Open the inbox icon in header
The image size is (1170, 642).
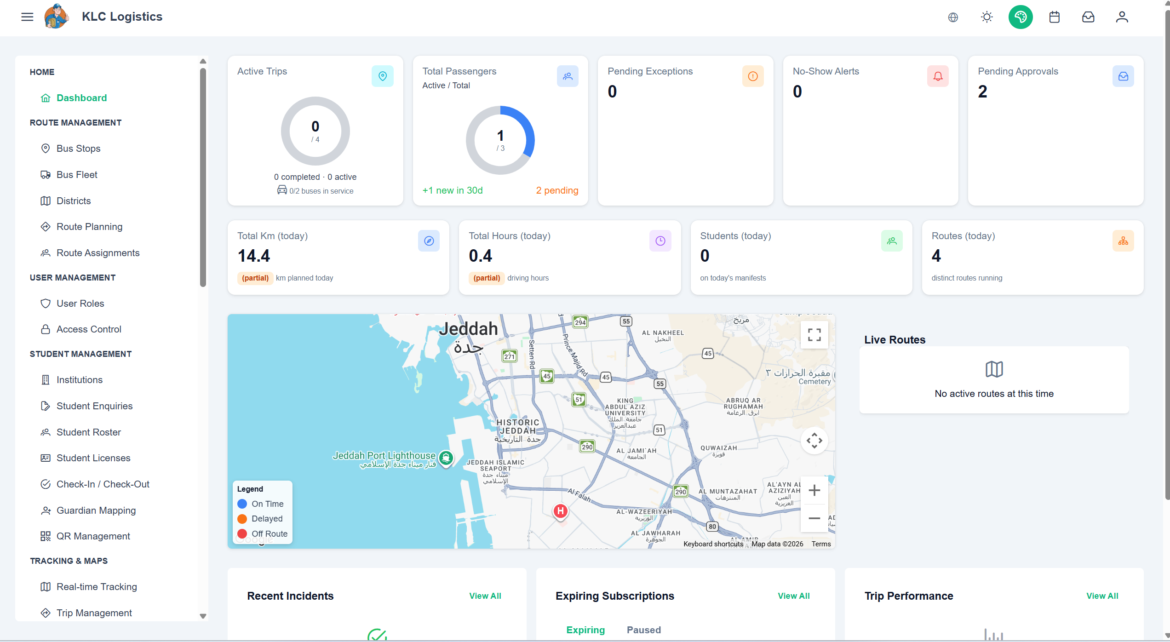pyautogui.click(x=1088, y=17)
